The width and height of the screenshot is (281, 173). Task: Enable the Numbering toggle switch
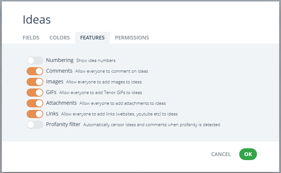[x=35, y=60]
